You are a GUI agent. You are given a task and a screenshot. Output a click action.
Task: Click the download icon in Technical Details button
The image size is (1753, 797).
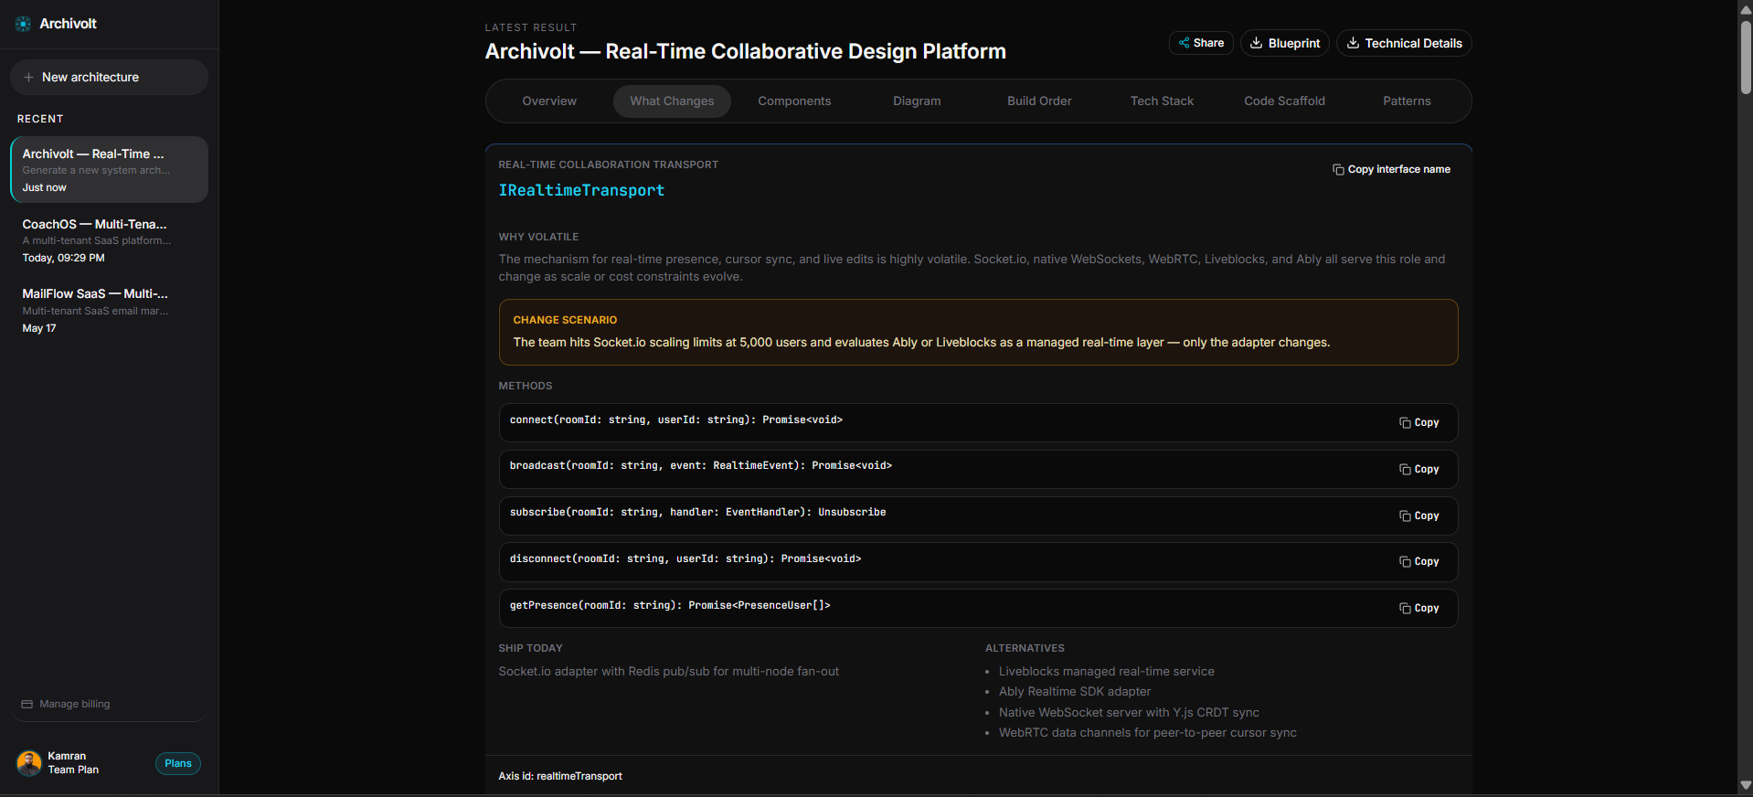pos(1353,43)
